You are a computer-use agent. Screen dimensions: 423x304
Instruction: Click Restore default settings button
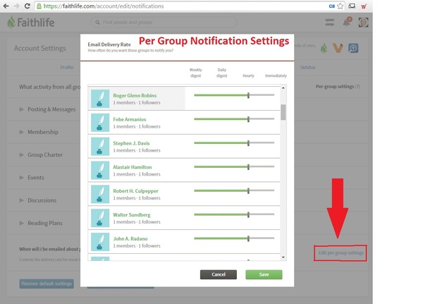(47, 284)
